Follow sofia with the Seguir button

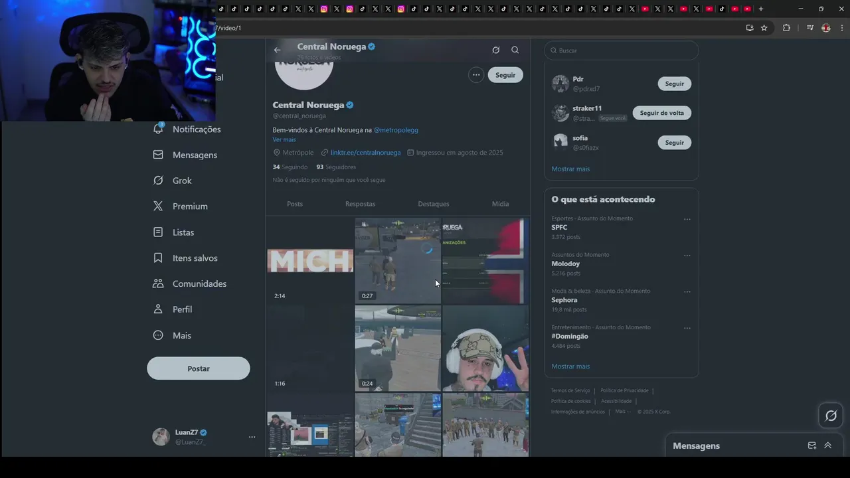(x=674, y=142)
